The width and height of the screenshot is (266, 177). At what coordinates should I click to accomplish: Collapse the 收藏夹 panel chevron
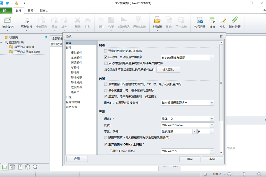click(x=46, y=37)
